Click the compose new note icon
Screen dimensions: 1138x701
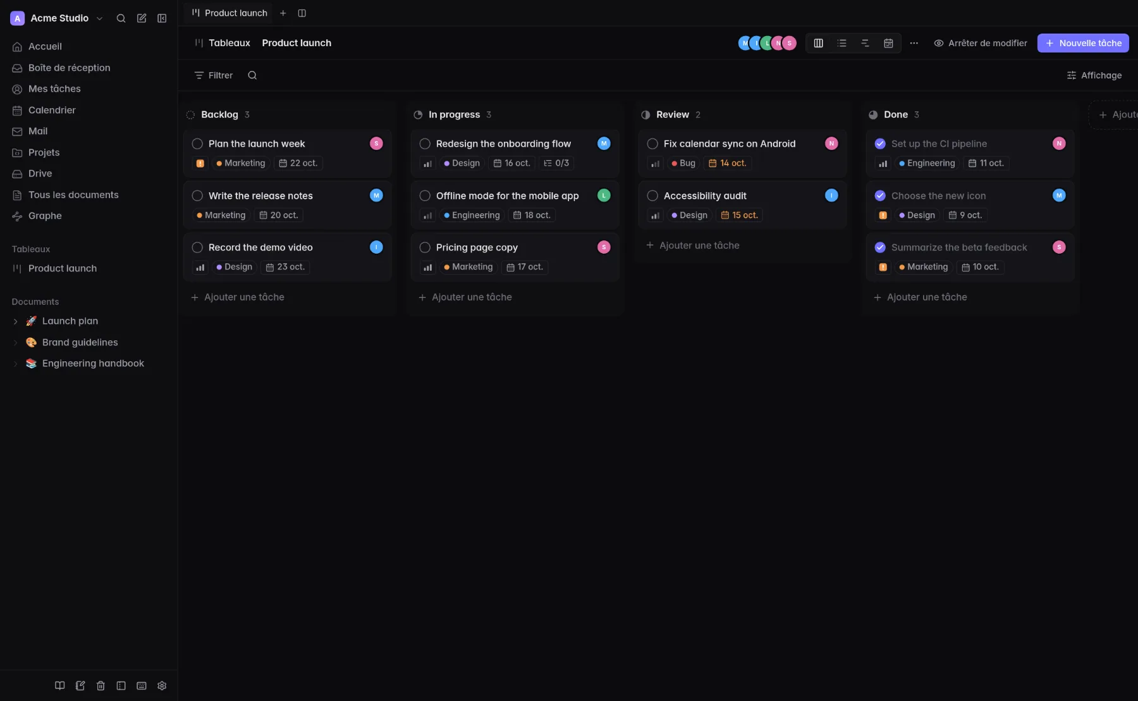[x=142, y=18]
